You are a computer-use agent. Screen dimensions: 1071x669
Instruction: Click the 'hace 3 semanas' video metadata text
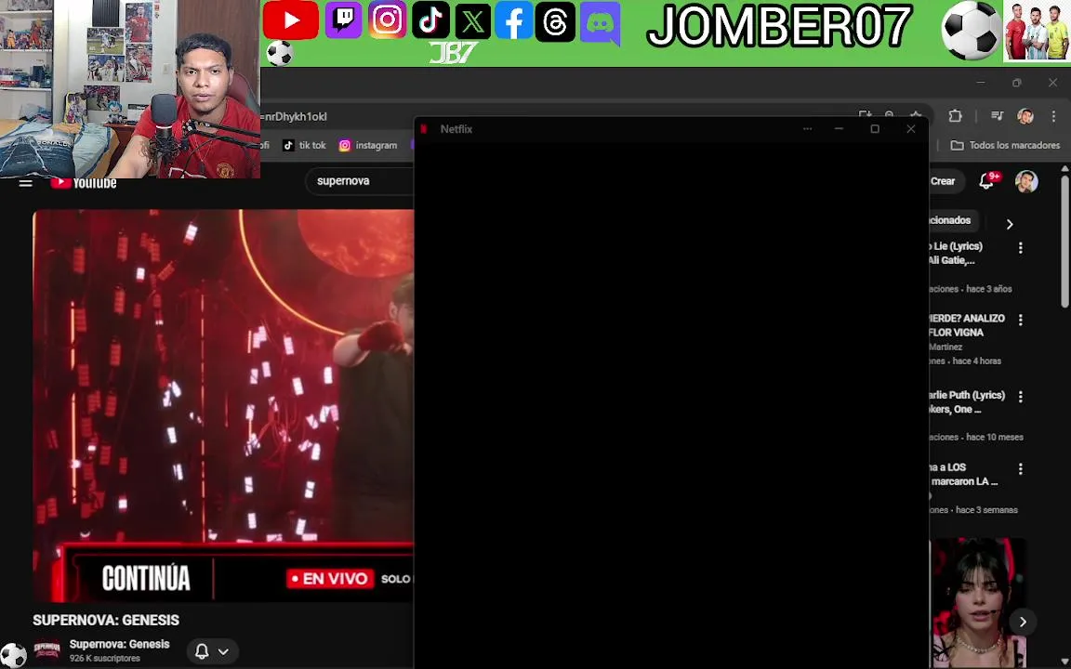click(x=986, y=510)
